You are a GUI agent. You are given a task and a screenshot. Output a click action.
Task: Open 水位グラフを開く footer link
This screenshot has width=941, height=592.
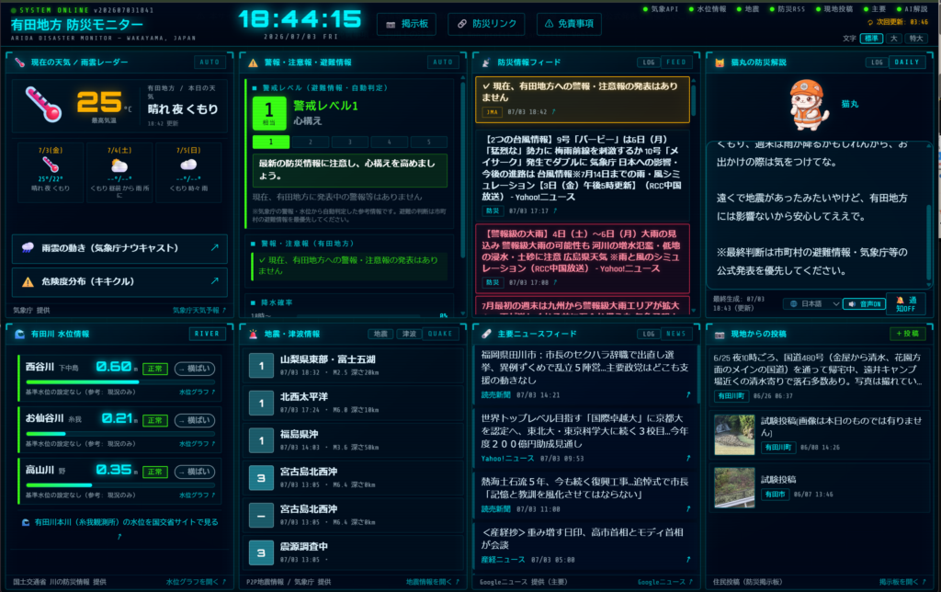coord(196,582)
